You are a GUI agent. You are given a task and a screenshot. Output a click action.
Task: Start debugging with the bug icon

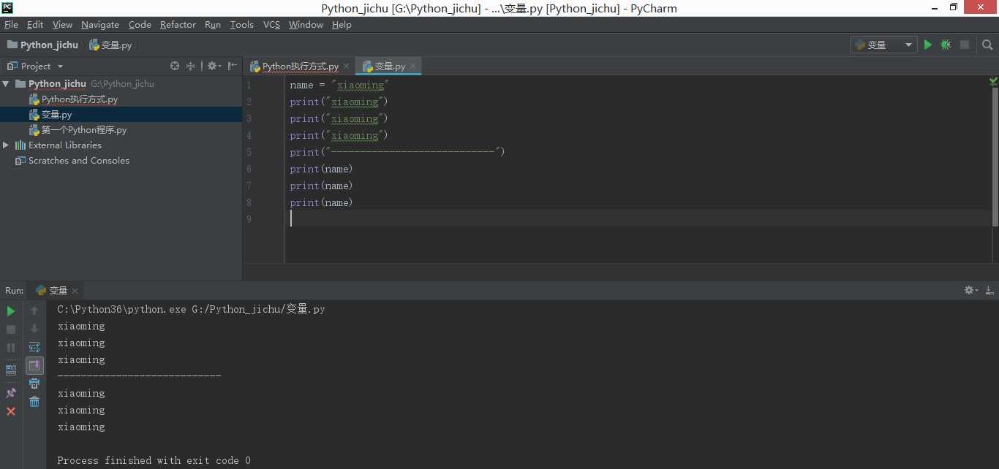point(946,45)
